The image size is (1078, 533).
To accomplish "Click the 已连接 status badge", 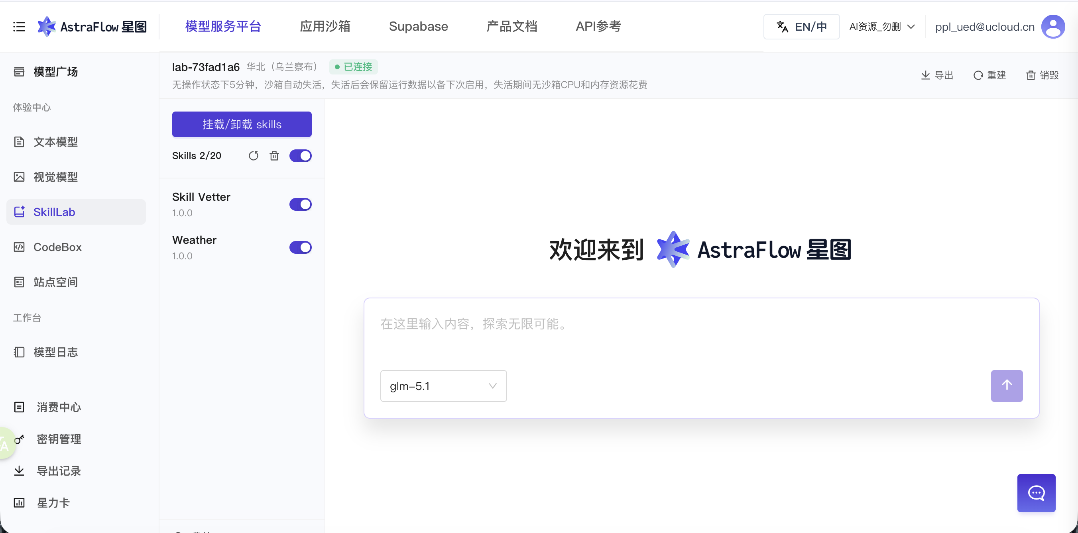I will pos(354,67).
